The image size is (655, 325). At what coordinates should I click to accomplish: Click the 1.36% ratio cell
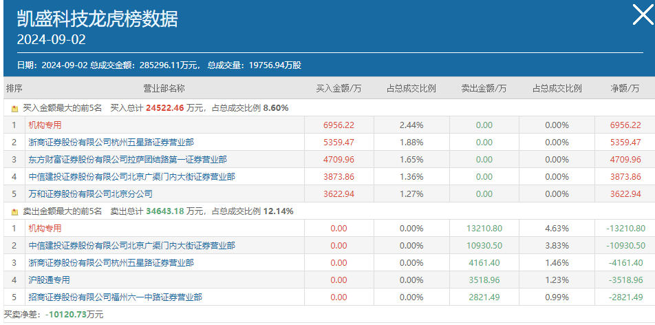pyautogui.click(x=411, y=176)
